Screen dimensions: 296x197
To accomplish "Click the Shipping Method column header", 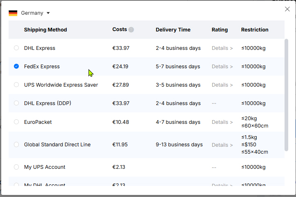I will (x=45, y=30).
